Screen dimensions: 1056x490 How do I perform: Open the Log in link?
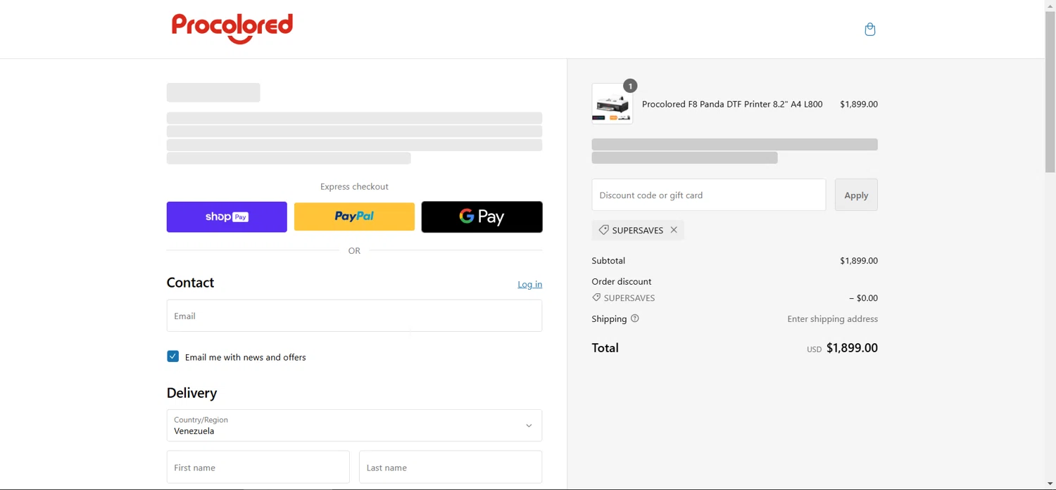click(530, 284)
